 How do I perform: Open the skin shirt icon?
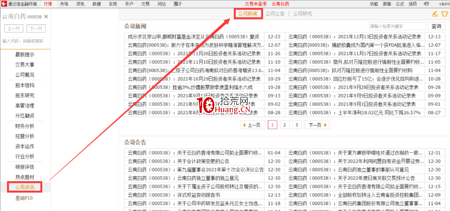[x=444, y=14]
